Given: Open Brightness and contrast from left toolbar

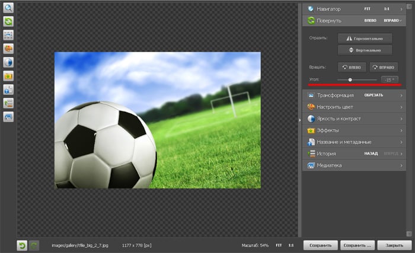Looking at the screenshot, I should 8,63.
